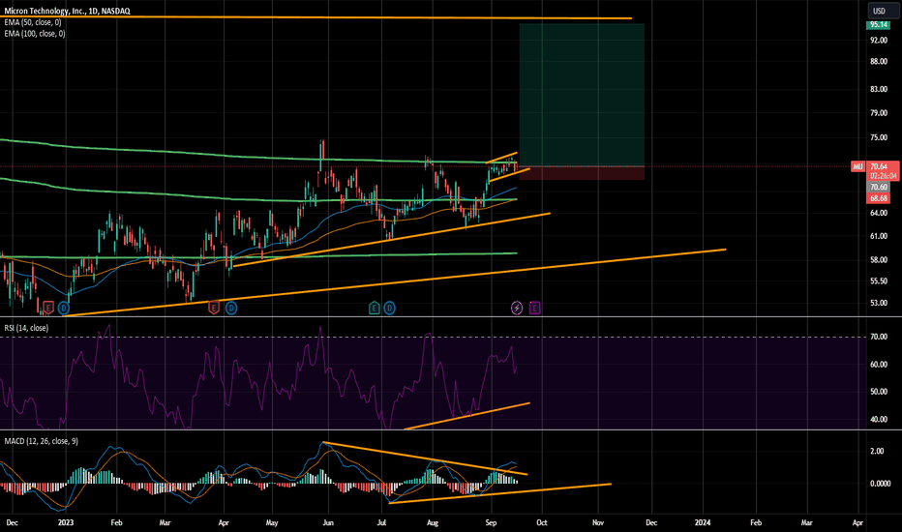Click the 2023 label on the time axis
The height and width of the screenshot is (532, 902).
click(x=66, y=522)
